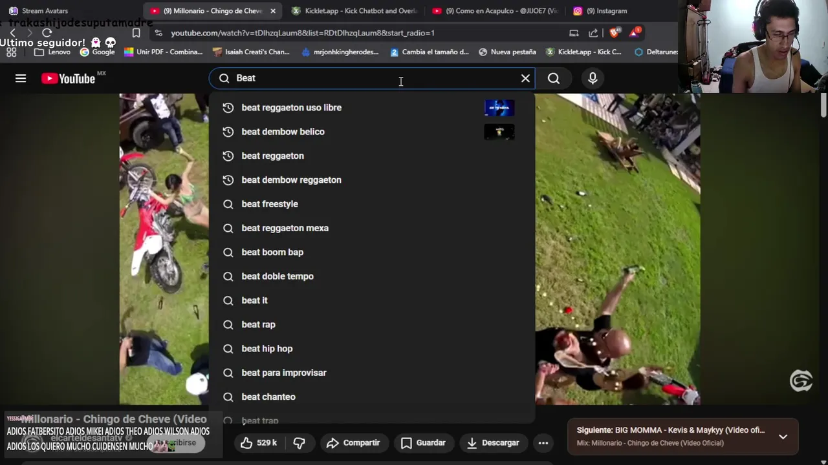Open next video "BIG MOMMA - Kevis & Maykyy"
The height and width of the screenshot is (465, 828).
[671, 430]
